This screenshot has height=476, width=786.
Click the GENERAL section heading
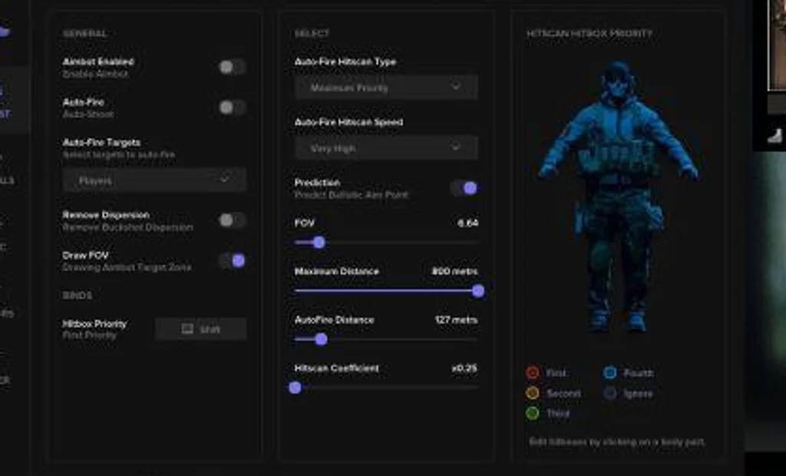pos(84,34)
